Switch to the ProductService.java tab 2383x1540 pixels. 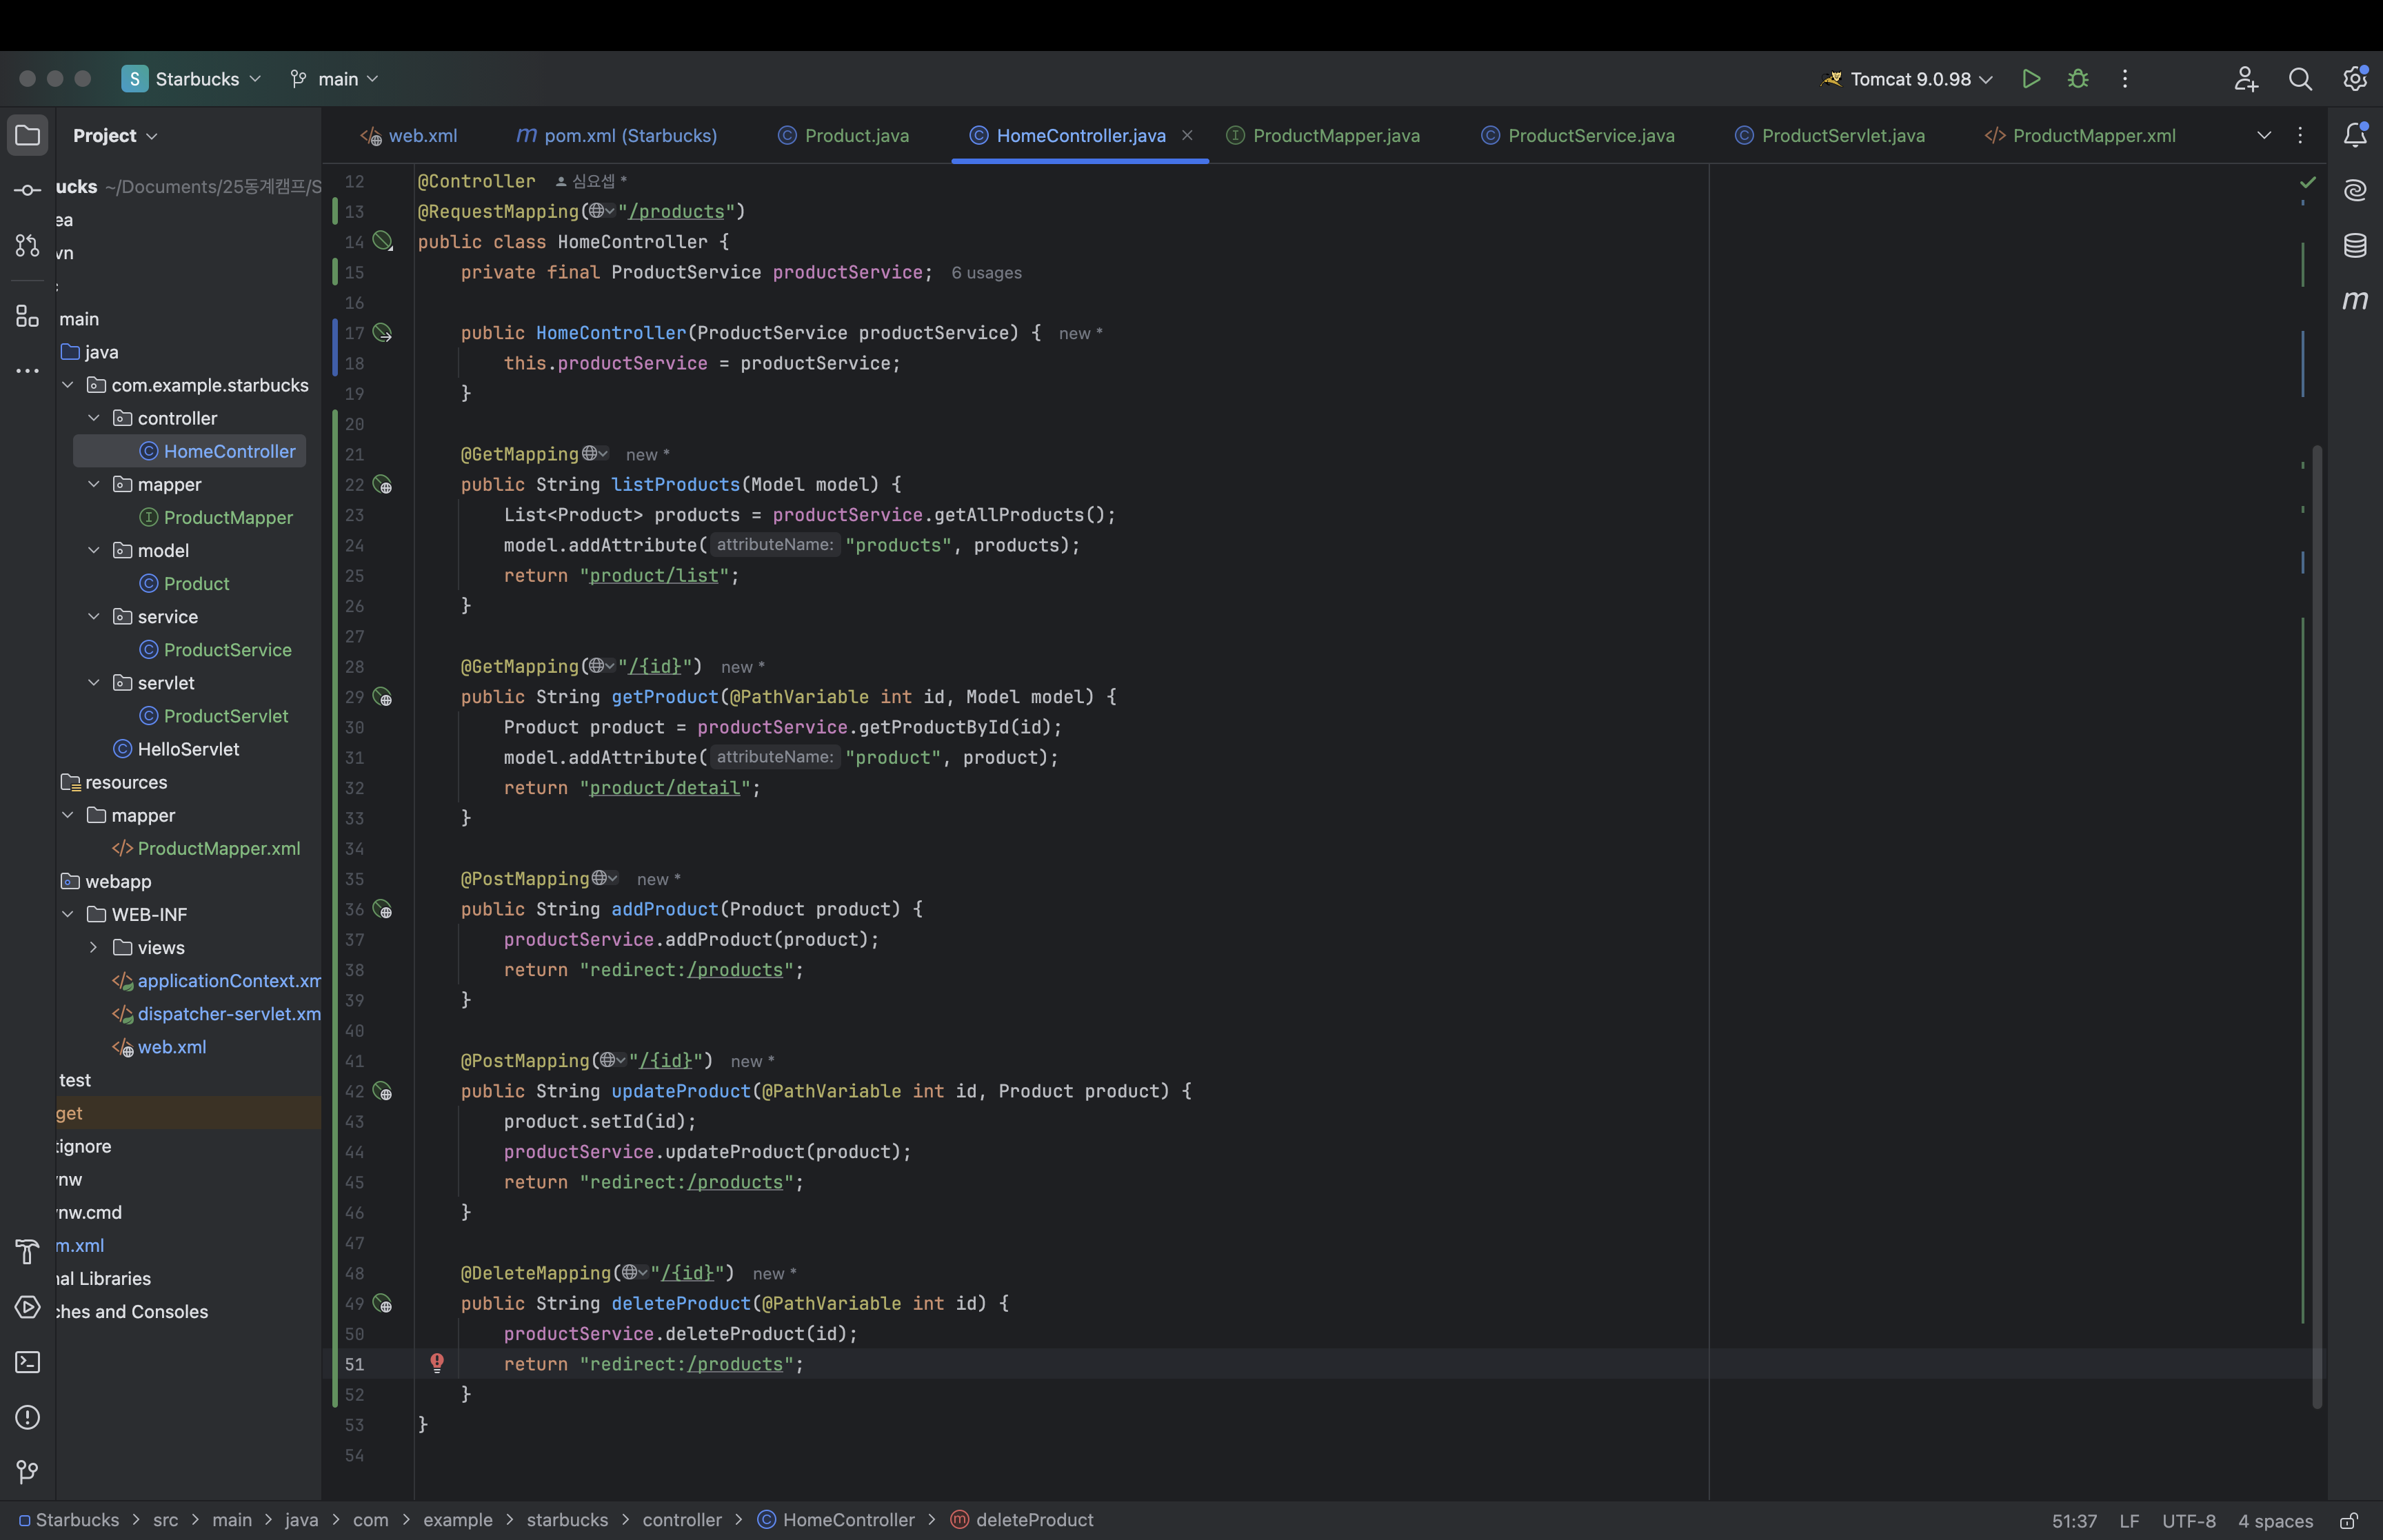pos(1578,135)
